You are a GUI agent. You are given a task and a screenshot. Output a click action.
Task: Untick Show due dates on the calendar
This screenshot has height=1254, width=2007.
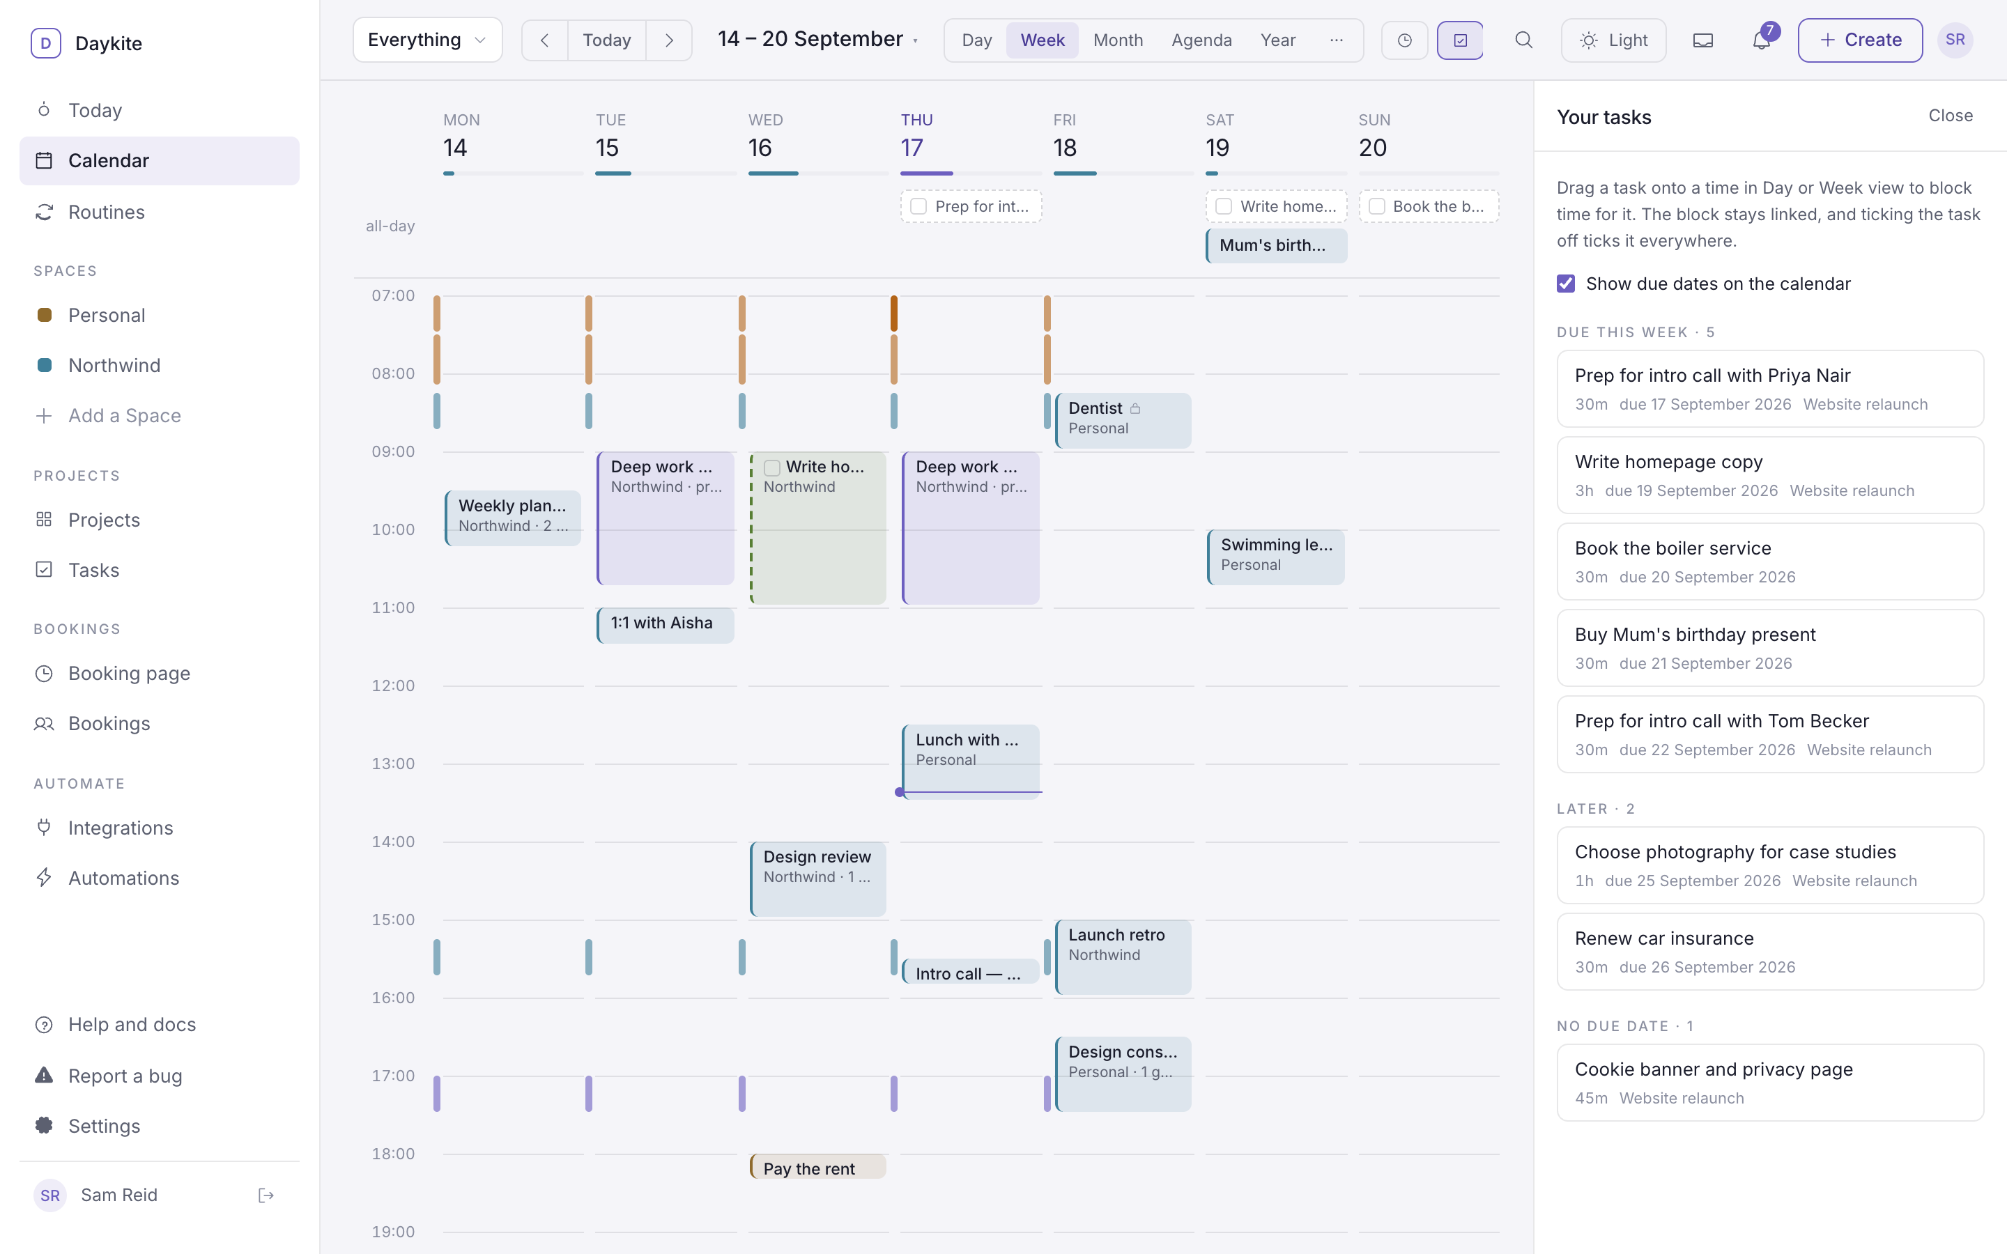(1566, 284)
